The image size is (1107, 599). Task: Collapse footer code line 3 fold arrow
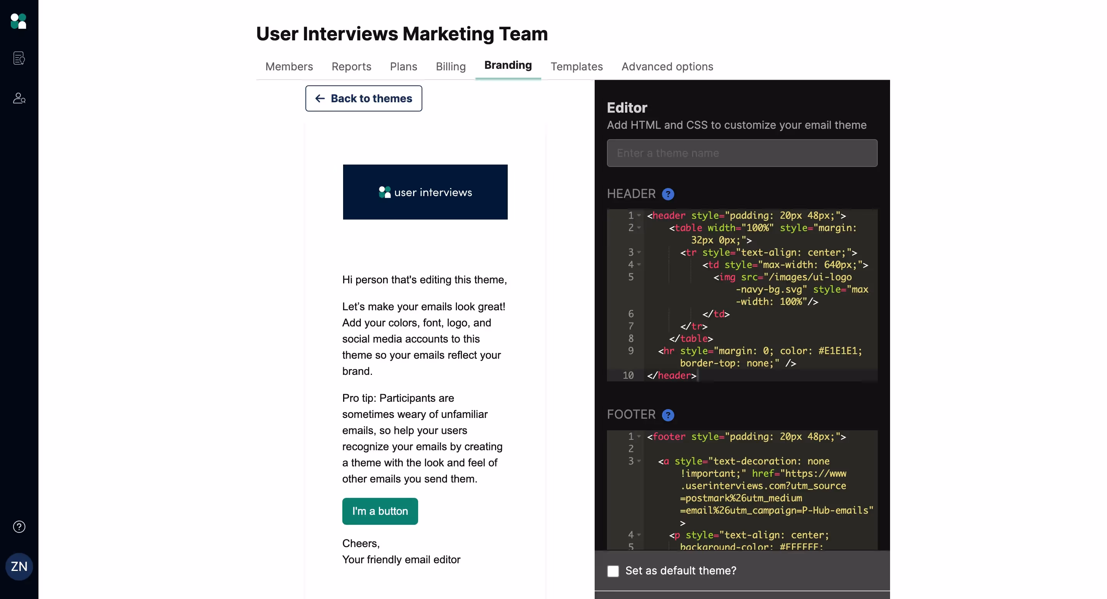pos(639,461)
